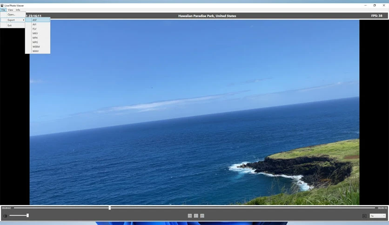Export the video as AVI
The image size is (389, 225).
tap(38, 25)
